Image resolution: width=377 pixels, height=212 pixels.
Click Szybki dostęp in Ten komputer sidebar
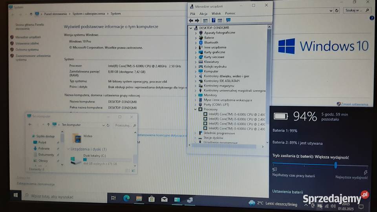pyautogui.click(x=45, y=136)
